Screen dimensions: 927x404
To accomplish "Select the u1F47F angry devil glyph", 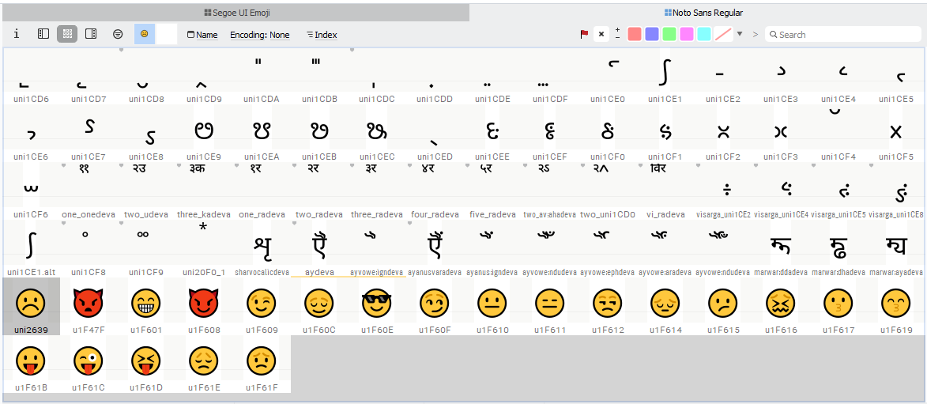I will pos(89,306).
